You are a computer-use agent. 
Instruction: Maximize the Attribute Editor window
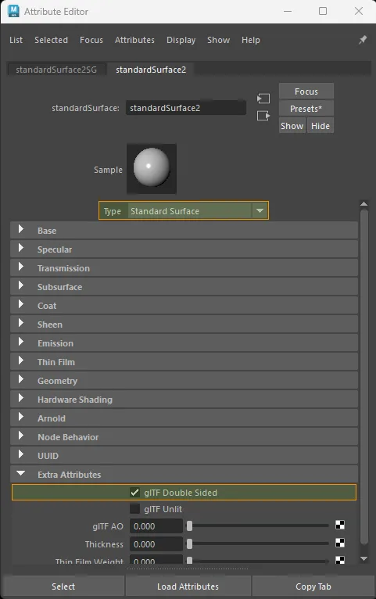click(x=323, y=11)
